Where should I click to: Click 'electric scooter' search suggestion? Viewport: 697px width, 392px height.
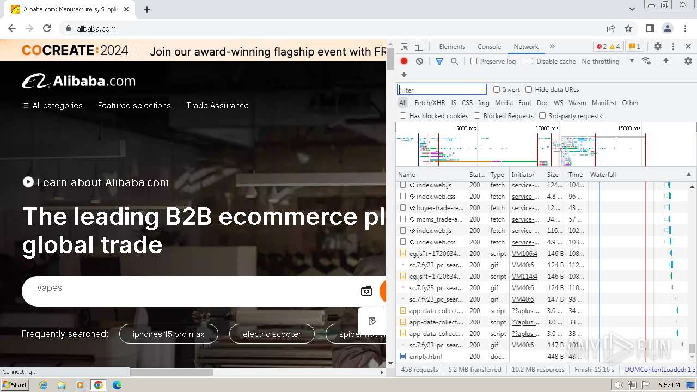click(x=272, y=334)
